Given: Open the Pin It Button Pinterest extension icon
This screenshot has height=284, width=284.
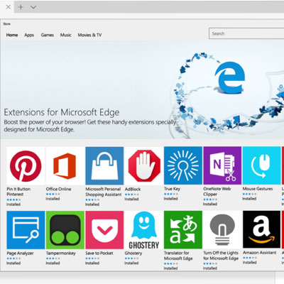Looking at the screenshot, I should pyautogui.click(x=26, y=165).
